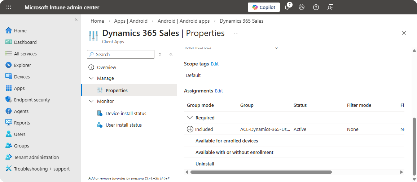Collapse the Manage section
This screenshot has height=182, width=417.
click(91, 78)
